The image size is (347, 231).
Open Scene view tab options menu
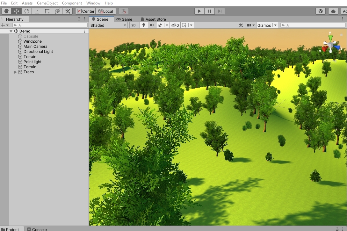pos(342,19)
